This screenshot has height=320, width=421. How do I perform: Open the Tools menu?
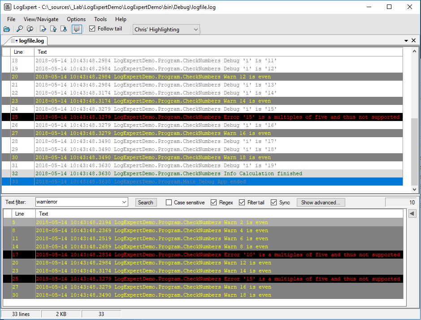click(100, 19)
